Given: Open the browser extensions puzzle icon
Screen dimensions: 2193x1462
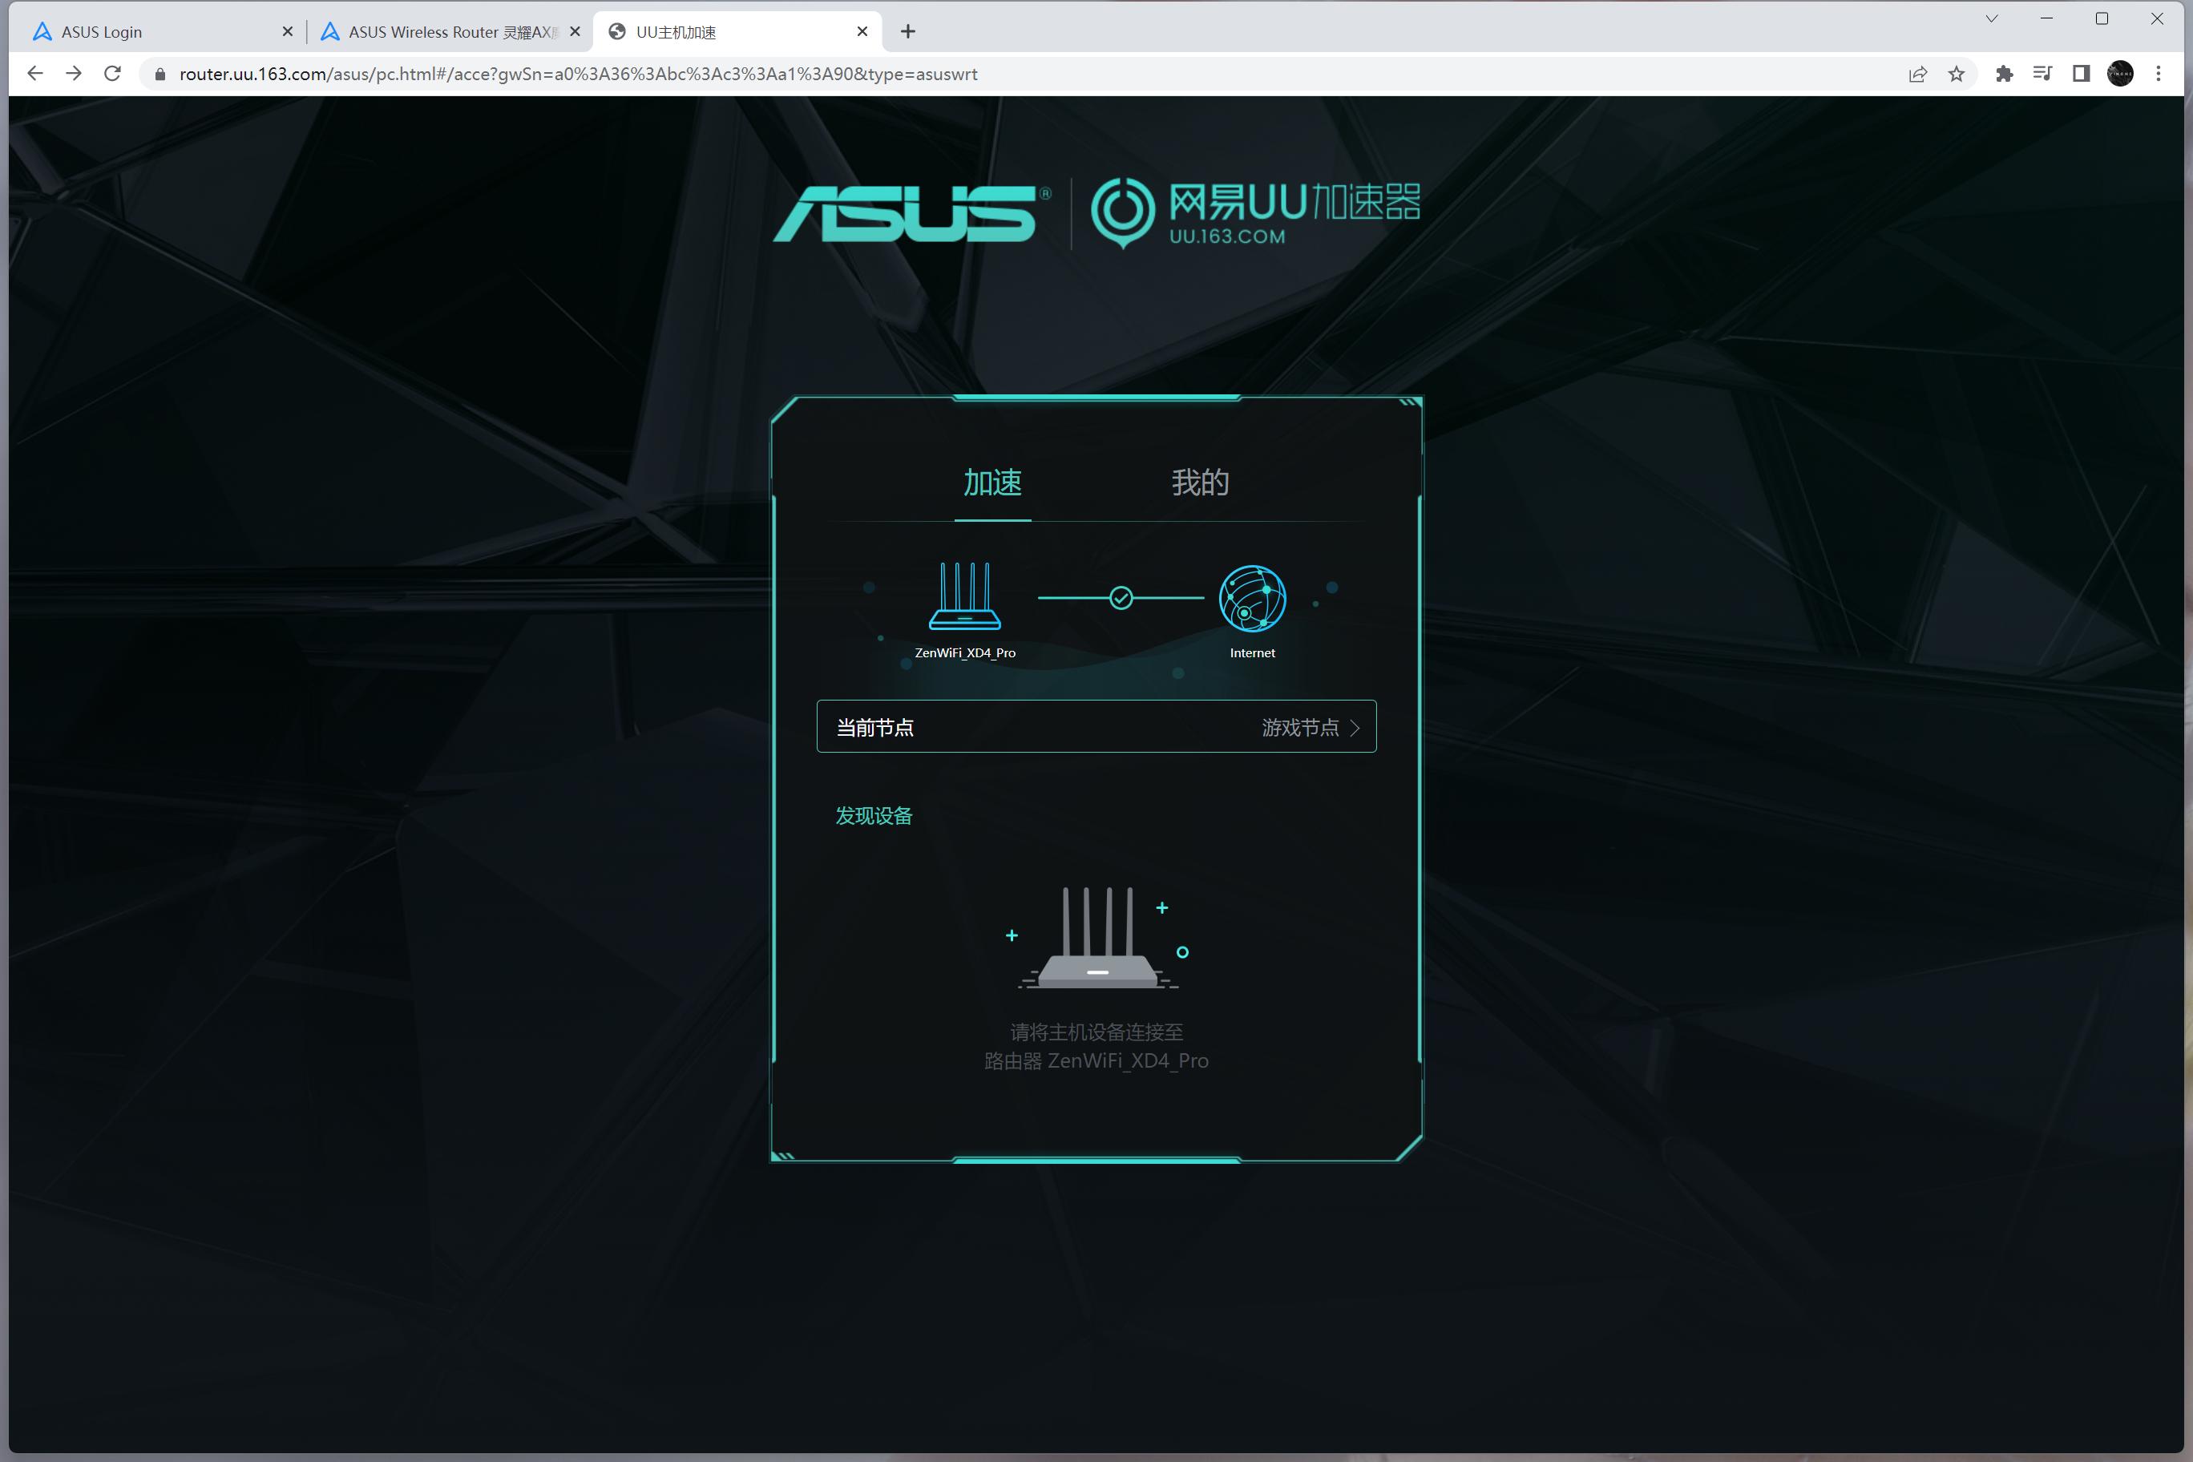Looking at the screenshot, I should tap(2003, 75).
